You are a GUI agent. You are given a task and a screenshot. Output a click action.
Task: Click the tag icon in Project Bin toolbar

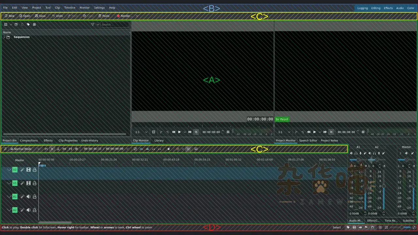28,24
